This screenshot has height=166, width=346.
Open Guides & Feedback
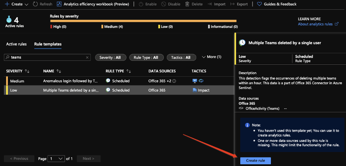tap(277, 4)
